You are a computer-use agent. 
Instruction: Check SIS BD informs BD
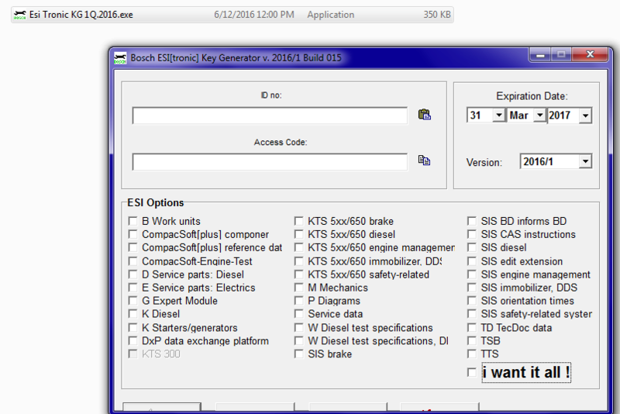(472, 221)
